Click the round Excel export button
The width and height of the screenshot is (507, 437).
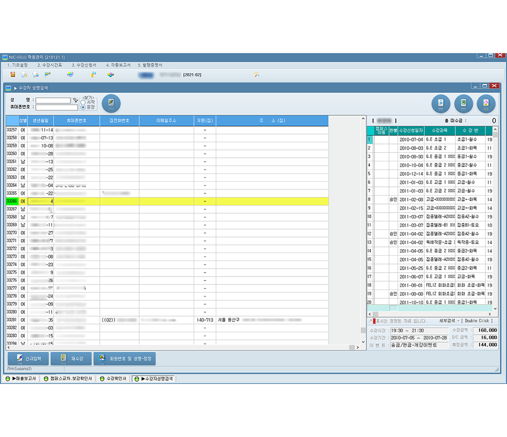pos(463,104)
